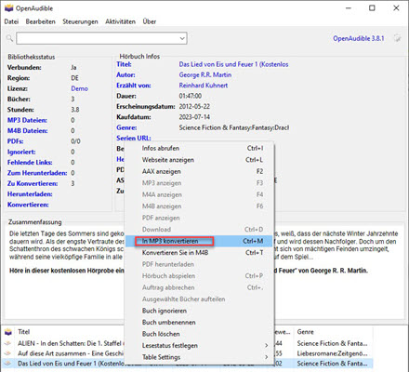Click the book icon in table header

8,332
